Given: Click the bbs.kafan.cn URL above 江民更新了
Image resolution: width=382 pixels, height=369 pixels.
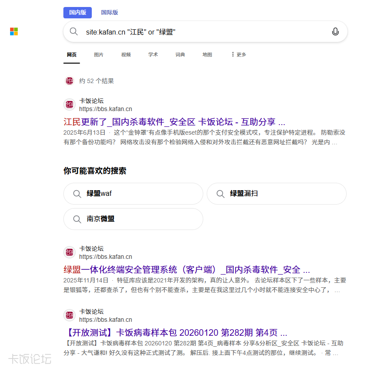Looking at the screenshot, I should [105, 109].
